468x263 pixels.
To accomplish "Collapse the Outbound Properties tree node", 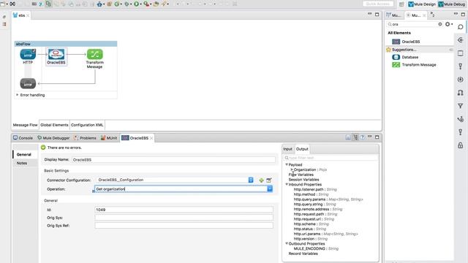I will pos(287,243).
